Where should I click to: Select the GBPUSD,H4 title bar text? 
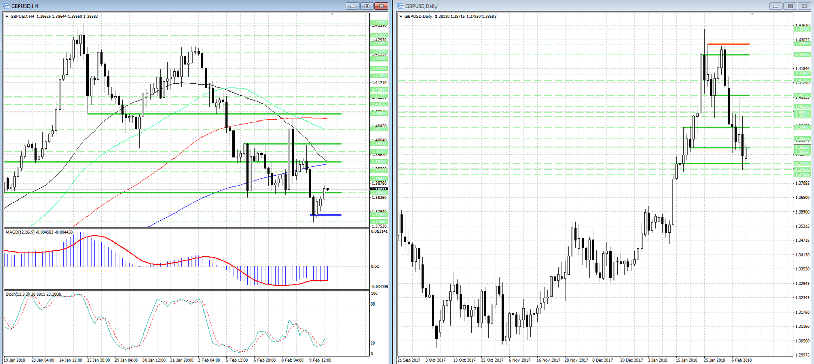click(24, 6)
